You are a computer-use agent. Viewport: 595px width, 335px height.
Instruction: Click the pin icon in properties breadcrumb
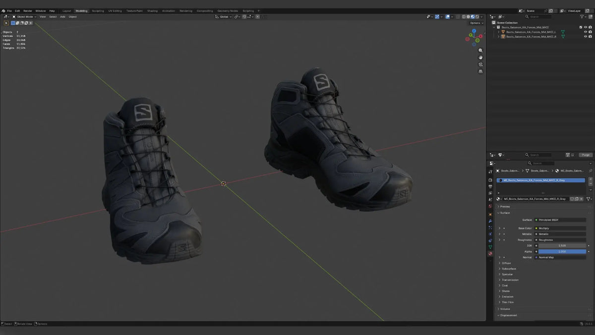click(x=591, y=170)
